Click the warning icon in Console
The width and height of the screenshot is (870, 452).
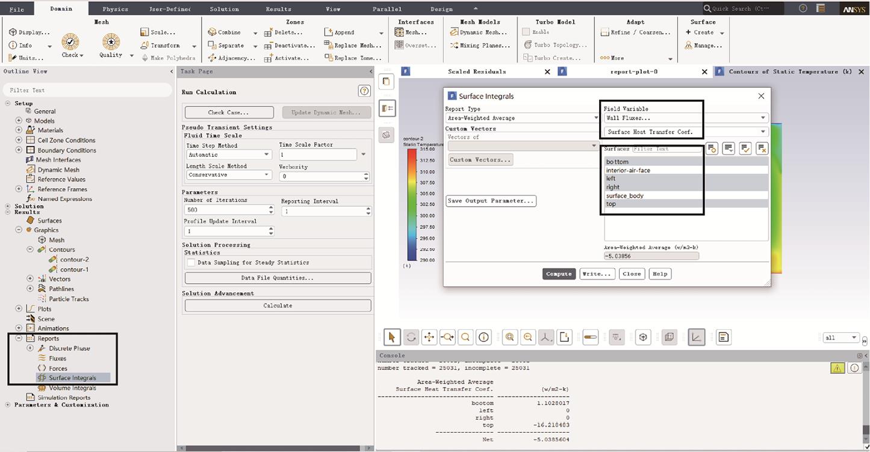(x=837, y=368)
